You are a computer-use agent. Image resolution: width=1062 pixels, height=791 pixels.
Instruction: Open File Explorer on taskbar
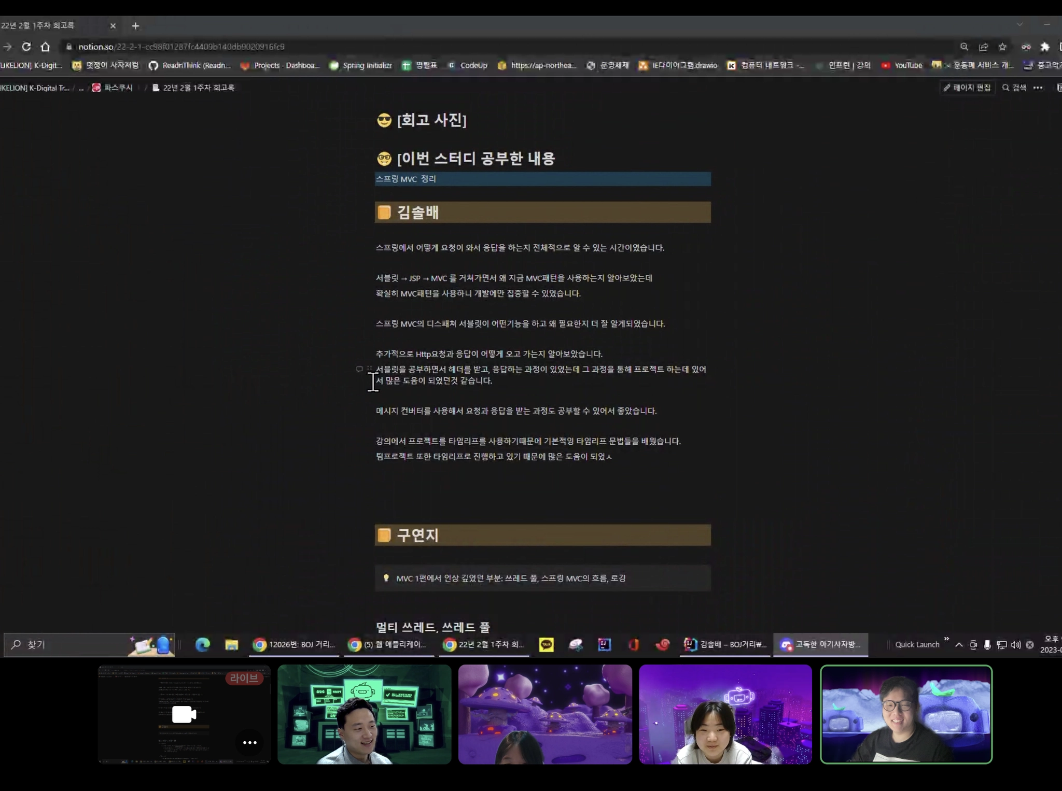[x=231, y=644]
